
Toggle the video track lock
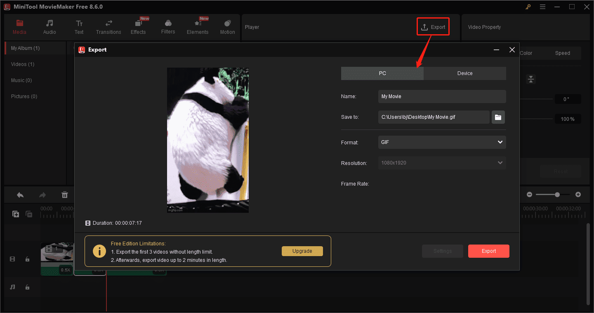(27, 259)
